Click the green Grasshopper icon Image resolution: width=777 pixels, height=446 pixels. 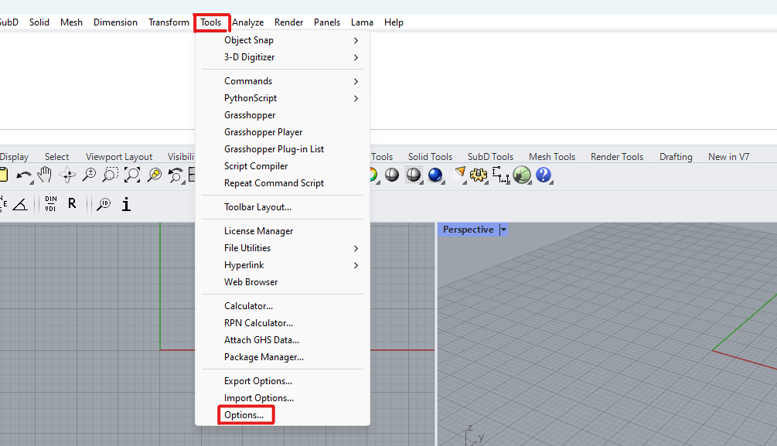click(522, 175)
